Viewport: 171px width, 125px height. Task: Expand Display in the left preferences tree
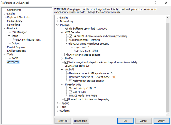click(x=5, y=13)
